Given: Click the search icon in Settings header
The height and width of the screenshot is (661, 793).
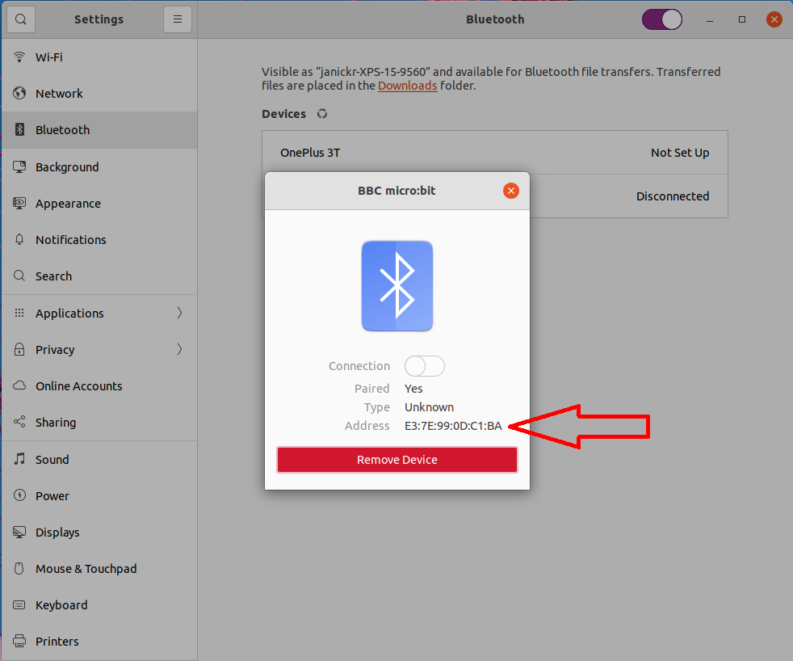Looking at the screenshot, I should 21,19.
